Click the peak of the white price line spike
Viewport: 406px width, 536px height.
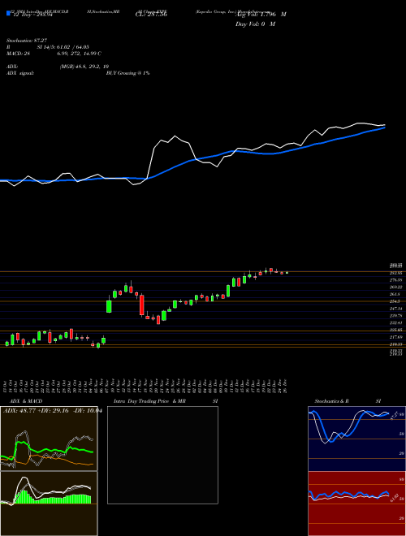[x=175, y=136]
